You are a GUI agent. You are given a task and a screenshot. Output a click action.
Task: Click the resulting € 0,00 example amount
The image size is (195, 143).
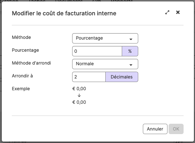click(x=79, y=102)
